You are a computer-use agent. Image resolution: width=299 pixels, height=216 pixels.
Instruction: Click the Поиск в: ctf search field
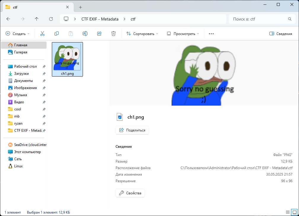point(261,19)
